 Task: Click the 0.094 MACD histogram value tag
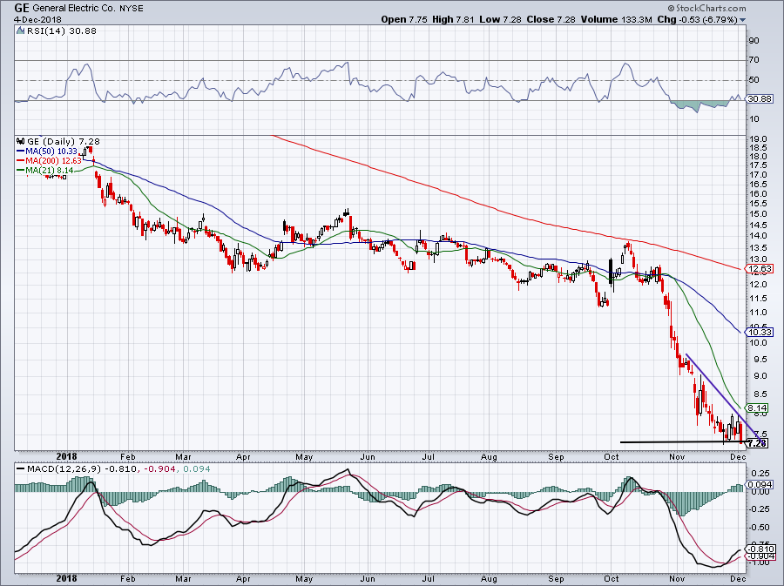click(x=756, y=484)
